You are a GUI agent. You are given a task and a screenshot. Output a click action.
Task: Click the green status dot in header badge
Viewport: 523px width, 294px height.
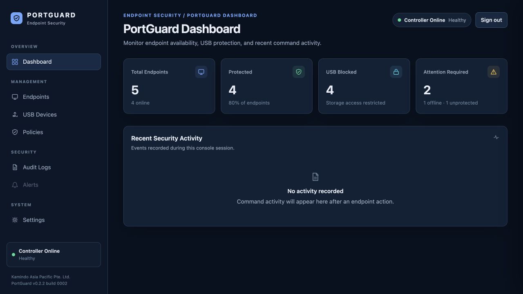pos(399,20)
